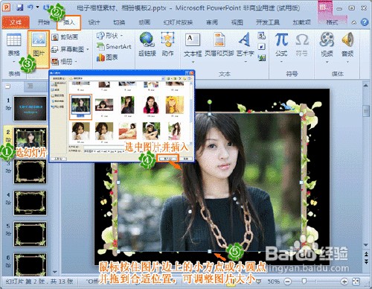Open the Undo history dropdown arrow
The width and height of the screenshot is (372, 289).
click(x=38, y=7)
